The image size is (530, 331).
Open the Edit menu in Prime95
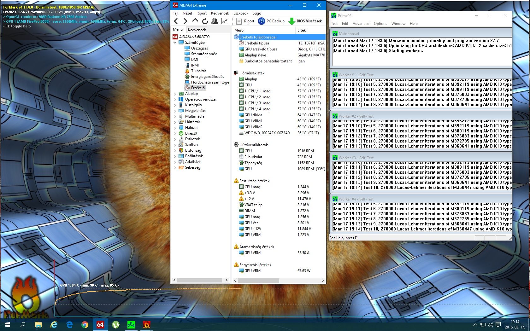tap(345, 24)
